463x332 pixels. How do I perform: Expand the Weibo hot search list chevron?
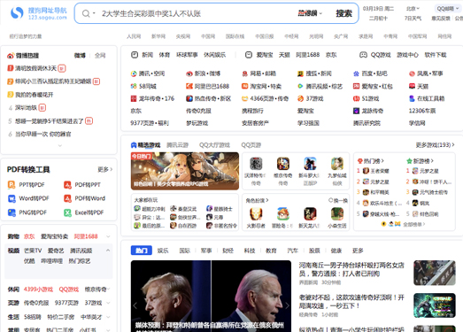[60, 145]
